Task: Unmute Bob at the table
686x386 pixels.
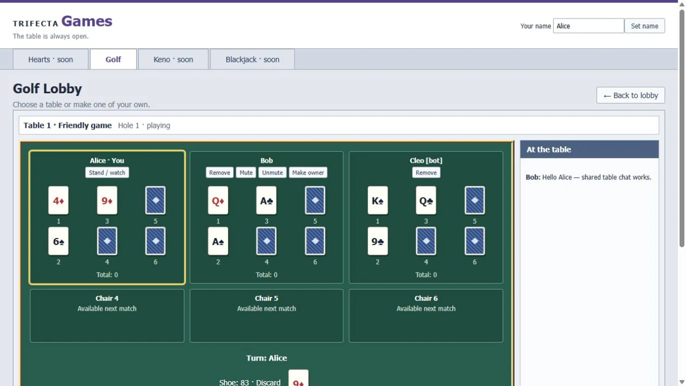Action: point(272,172)
